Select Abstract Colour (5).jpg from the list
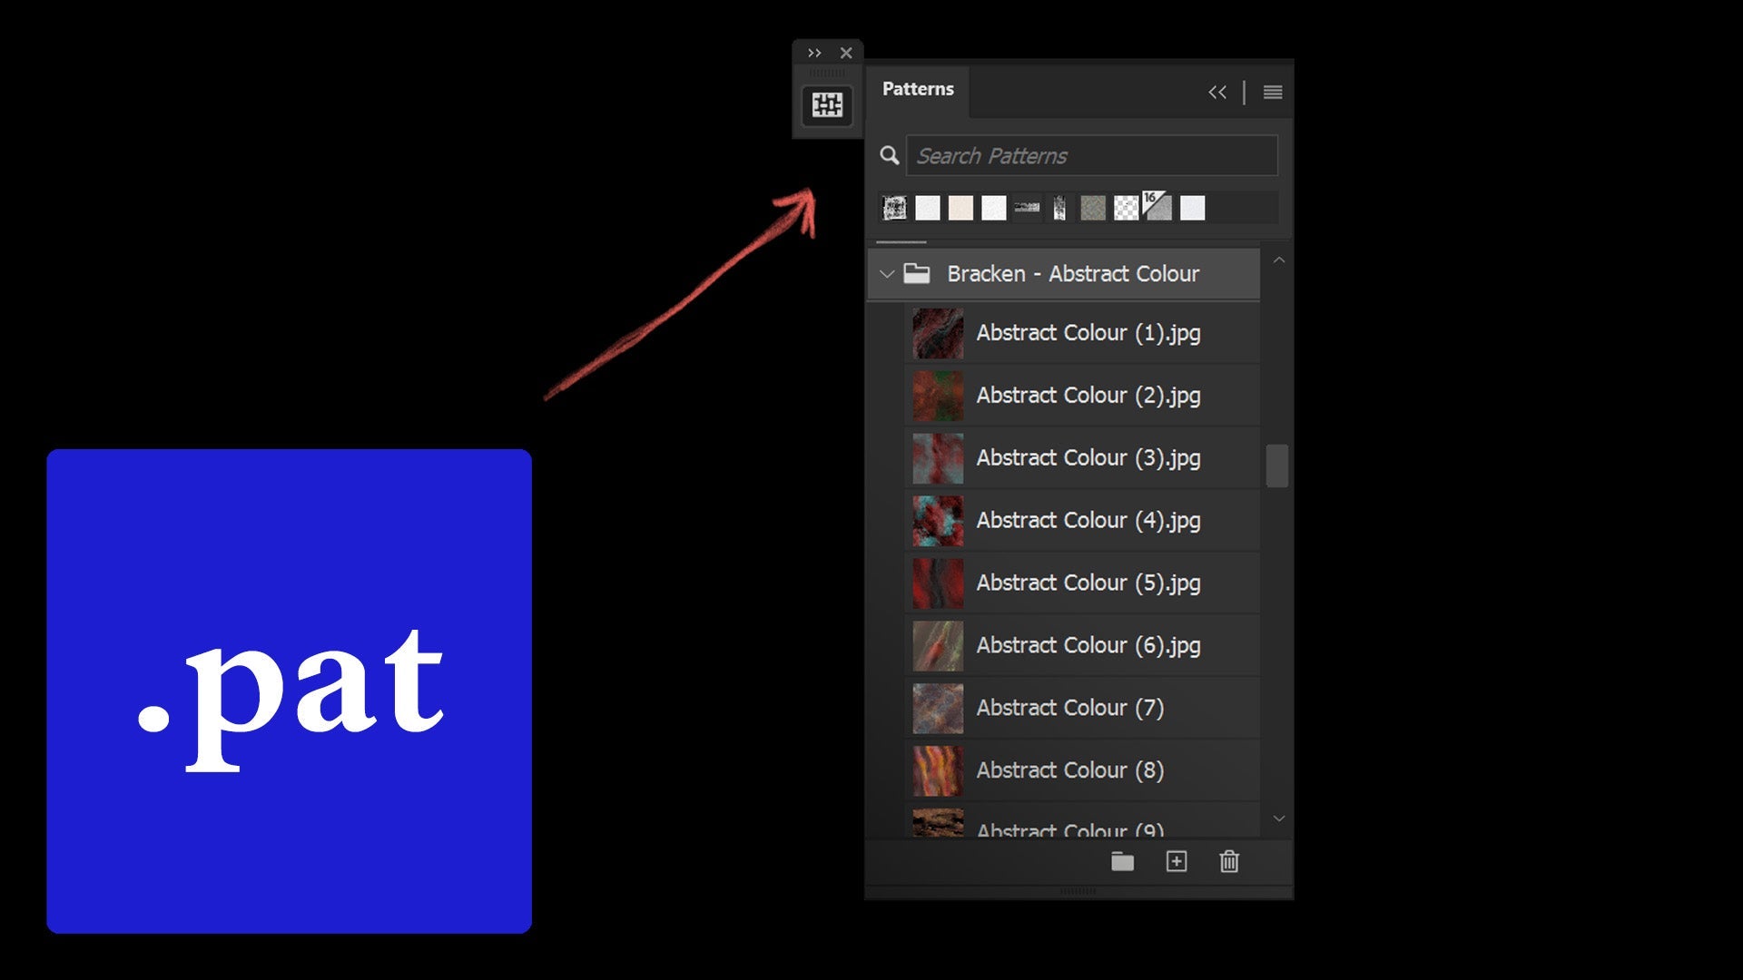The image size is (1743, 980). (x=1088, y=583)
